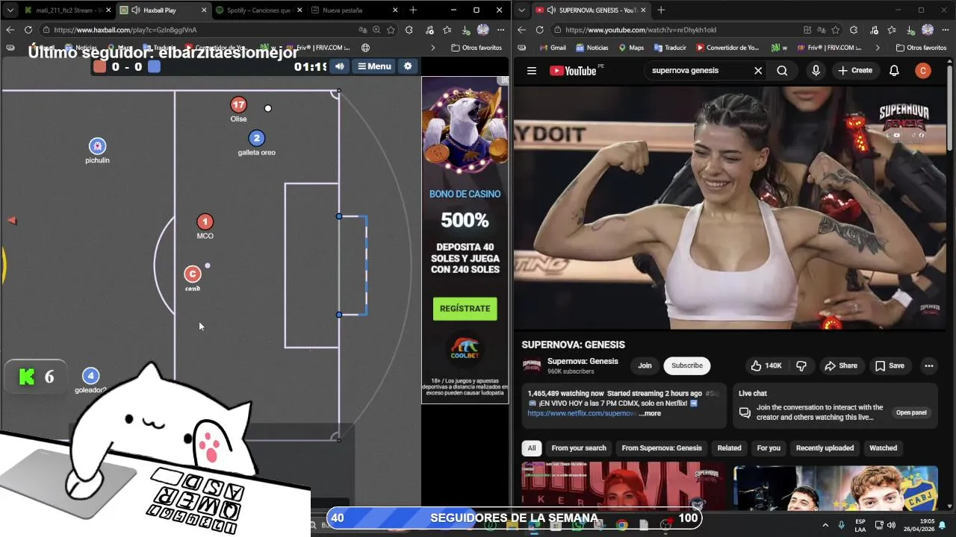Screen dimensions: 956x537
Task: Show hidden system tray icons
Action: pos(825,525)
